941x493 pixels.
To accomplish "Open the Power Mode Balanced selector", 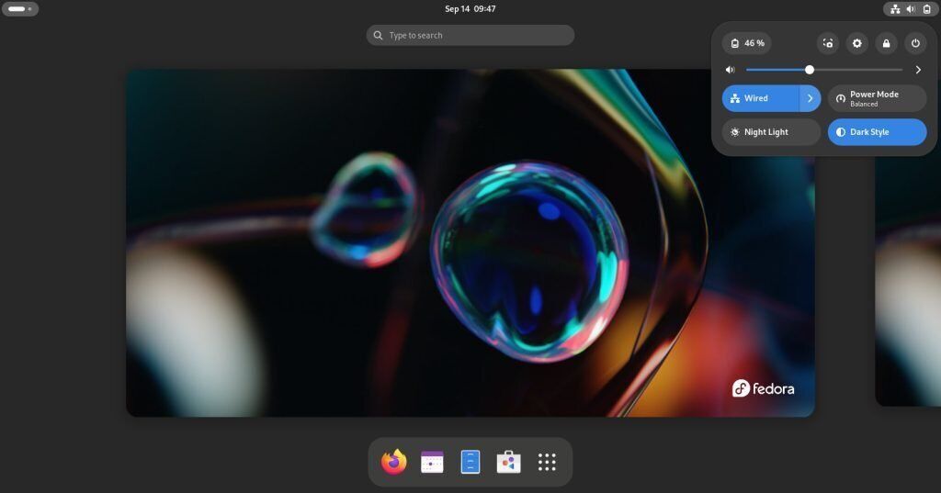I will [x=877, y=98].
